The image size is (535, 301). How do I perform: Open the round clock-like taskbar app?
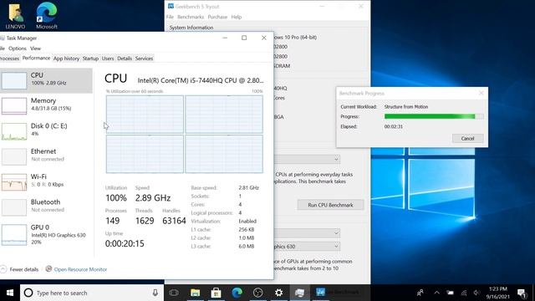[x=258, y=293]
